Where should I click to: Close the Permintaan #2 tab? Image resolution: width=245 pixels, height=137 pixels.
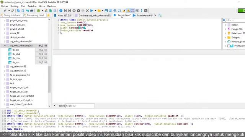tap(155, 15)
